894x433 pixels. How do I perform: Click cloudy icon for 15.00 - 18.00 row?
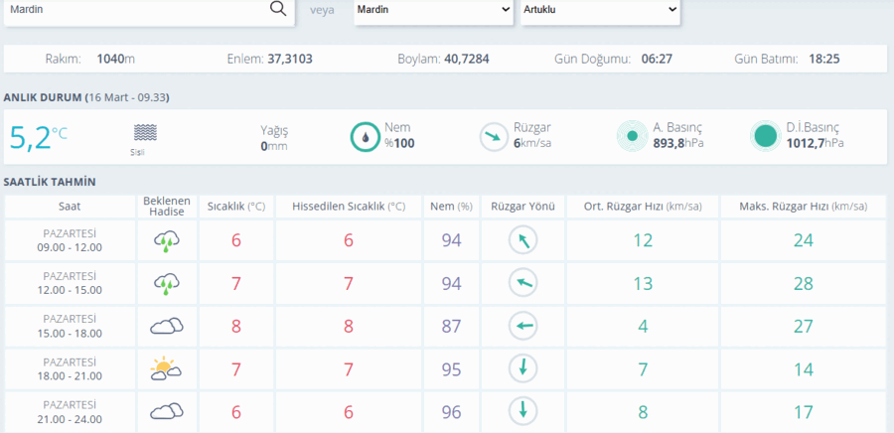click(x=167, y=326)
